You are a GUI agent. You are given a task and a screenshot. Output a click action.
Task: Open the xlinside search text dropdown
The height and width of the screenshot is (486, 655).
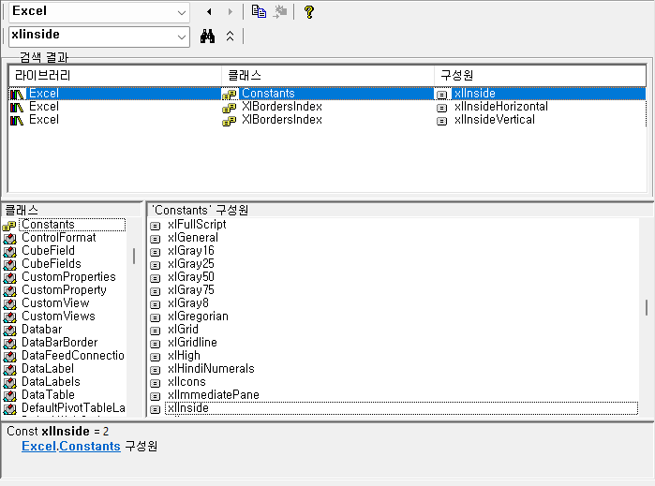[x=181, y=37]
